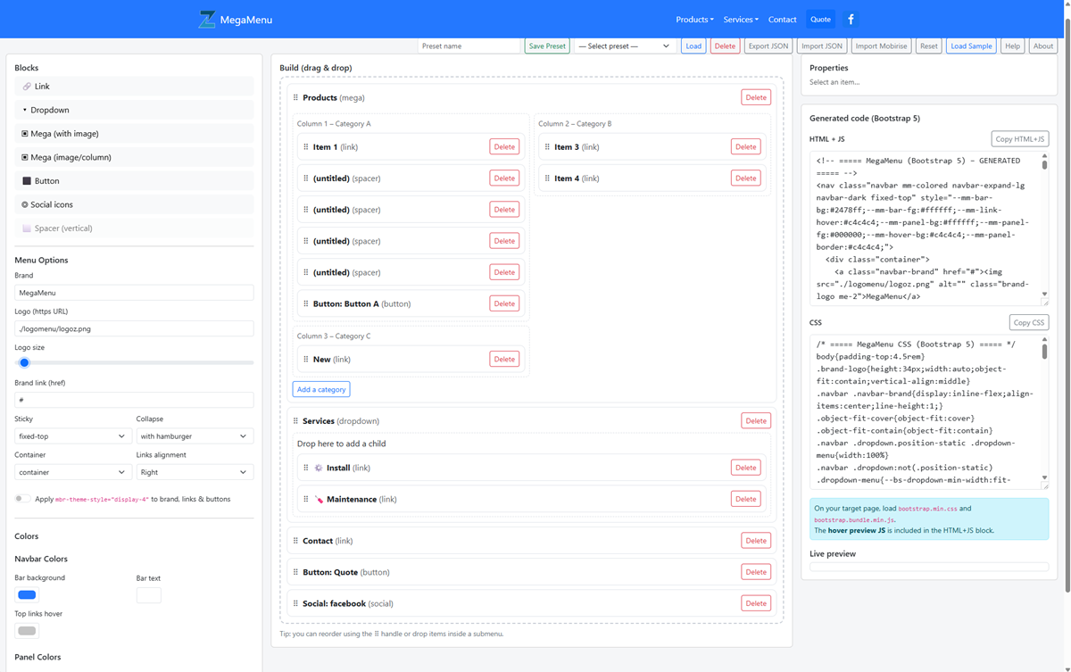Screen dimensions: 1071x672
Task: Click the MegaMenu brand name
Action: coord(245,20)
